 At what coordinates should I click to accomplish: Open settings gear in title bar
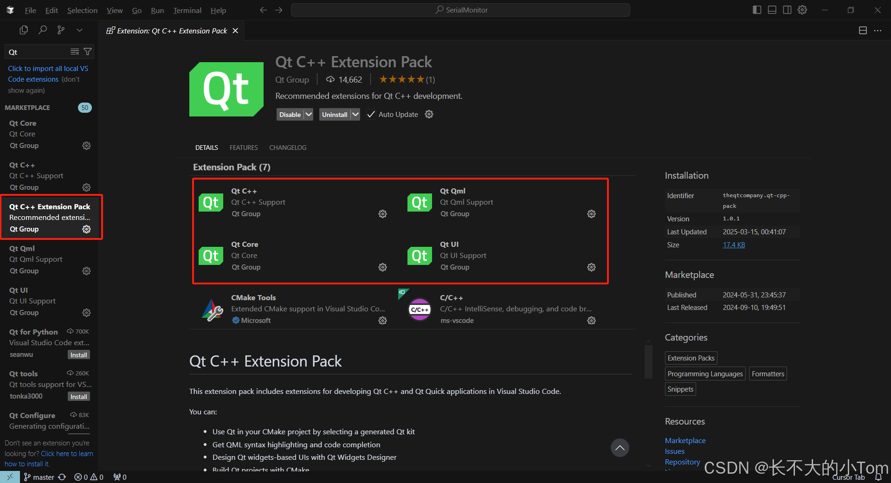click(802, 10)
